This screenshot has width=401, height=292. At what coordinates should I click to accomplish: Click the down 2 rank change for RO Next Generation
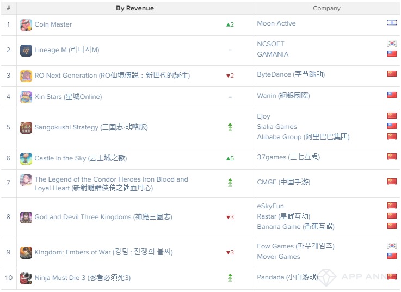230,76
